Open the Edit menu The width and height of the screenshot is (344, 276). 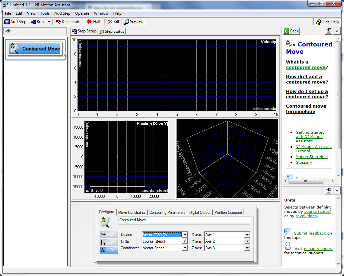point(19,13)
